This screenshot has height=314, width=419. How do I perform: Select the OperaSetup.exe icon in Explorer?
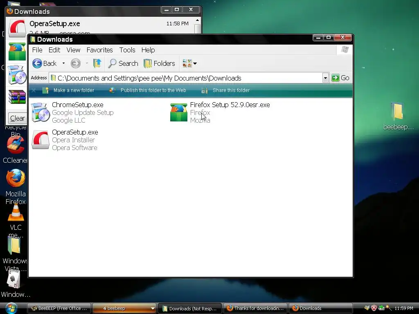41,140
